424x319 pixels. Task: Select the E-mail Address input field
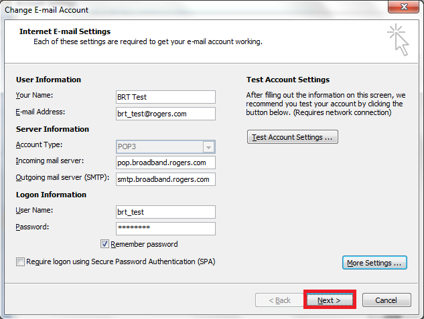[165, 114]
